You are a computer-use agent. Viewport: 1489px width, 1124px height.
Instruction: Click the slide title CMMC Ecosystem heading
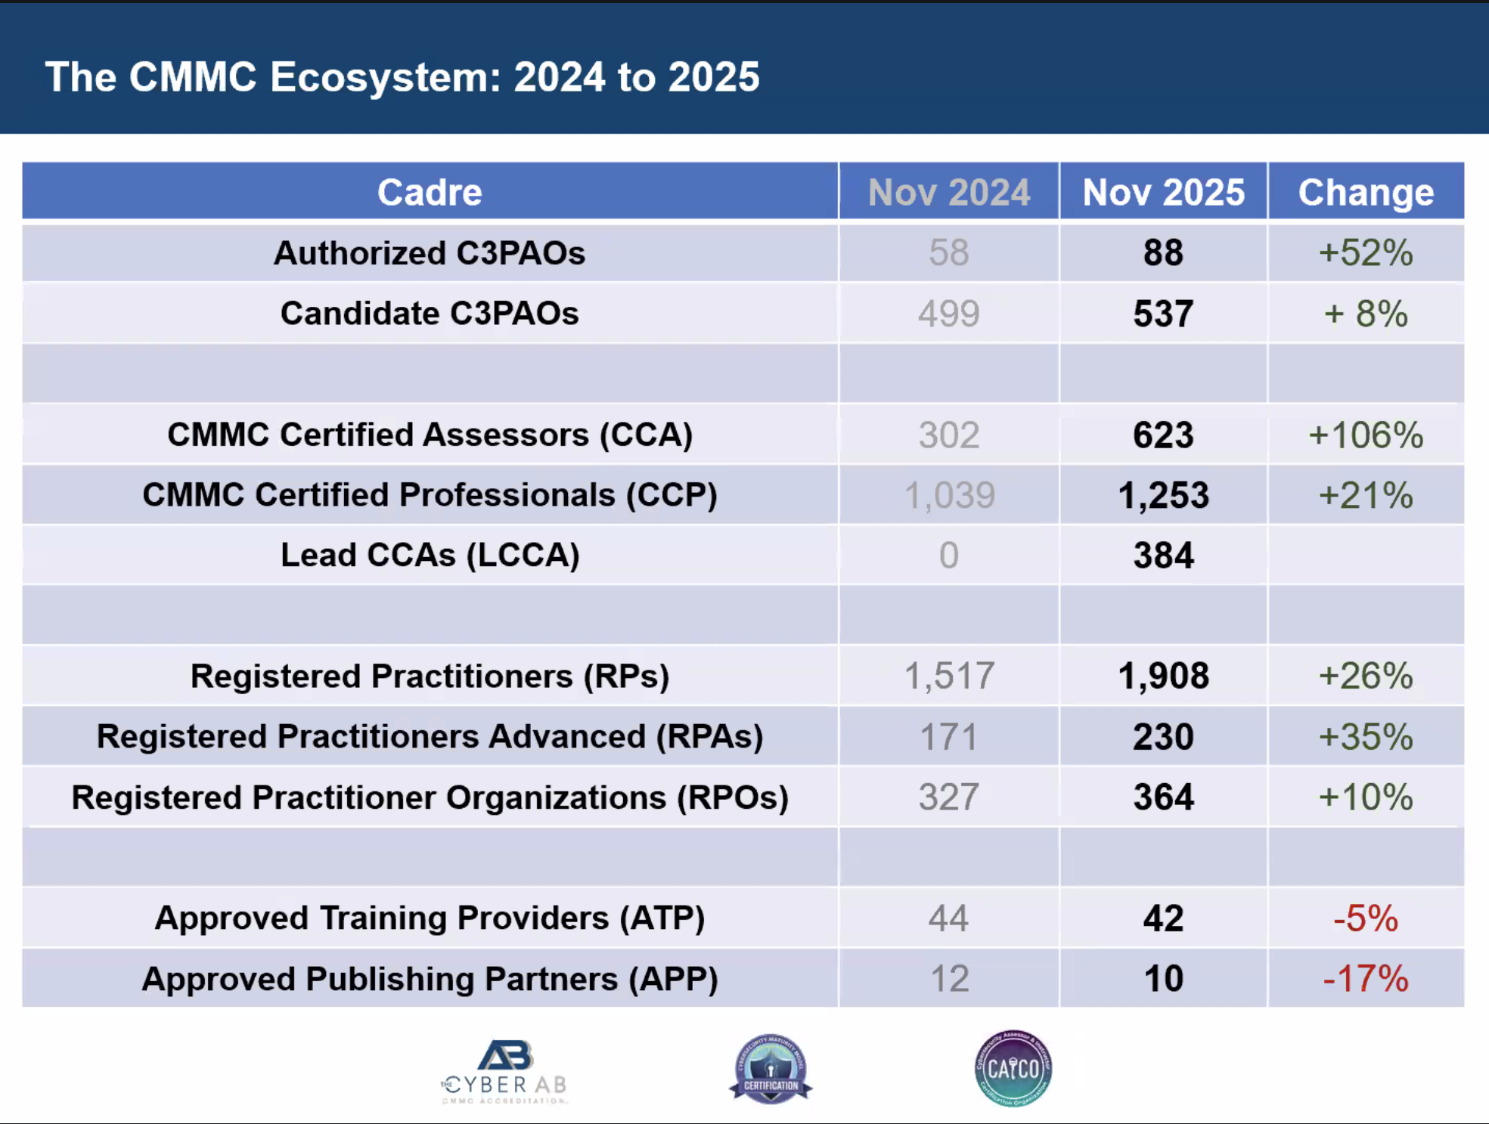pyautogui.click(x=402, y=77)
